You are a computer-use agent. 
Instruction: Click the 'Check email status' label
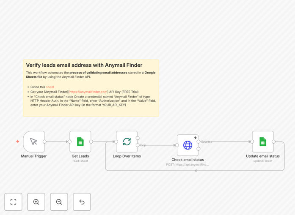tap(187, 160)
